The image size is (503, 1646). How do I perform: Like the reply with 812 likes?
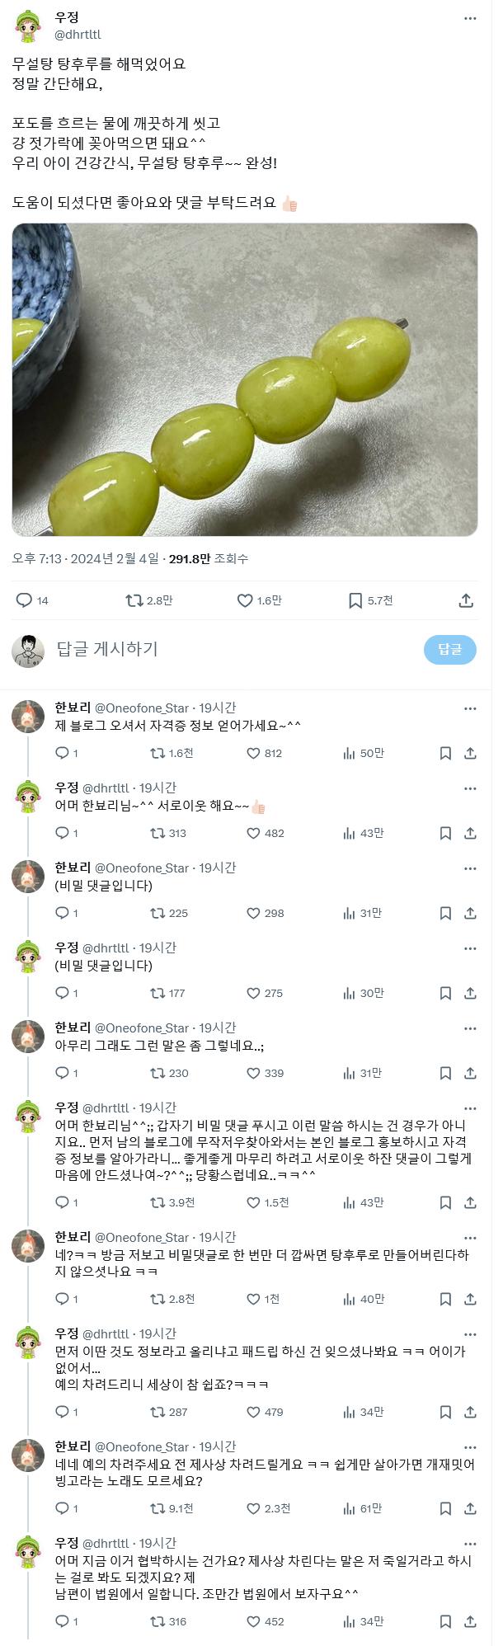tap(254, 753)
